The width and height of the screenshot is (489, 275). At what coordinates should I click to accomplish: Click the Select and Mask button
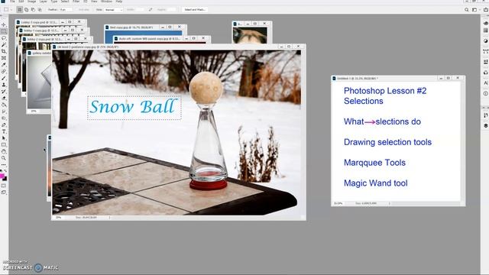pyautogui.click(x=195, y=10)
